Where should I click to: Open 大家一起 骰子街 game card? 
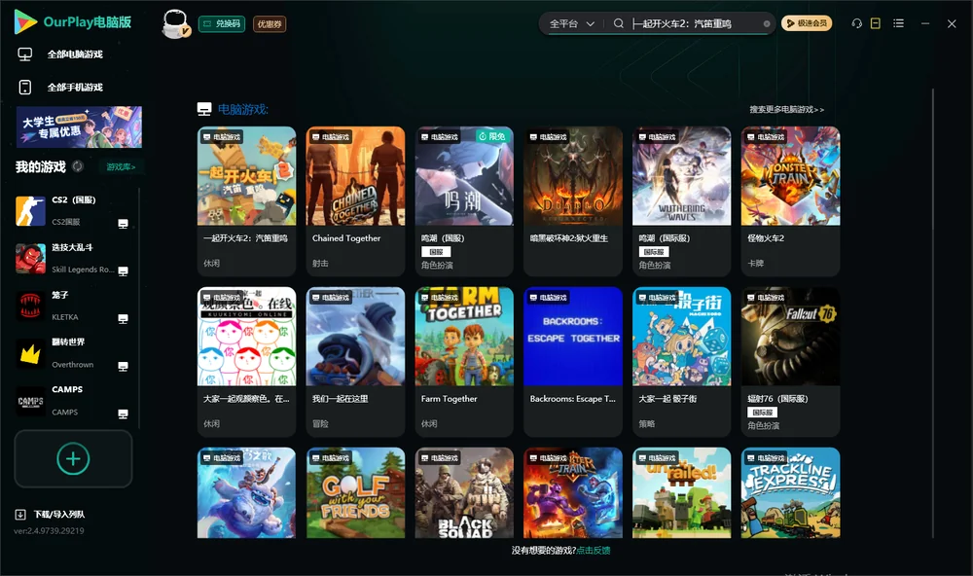coord(681,362)
